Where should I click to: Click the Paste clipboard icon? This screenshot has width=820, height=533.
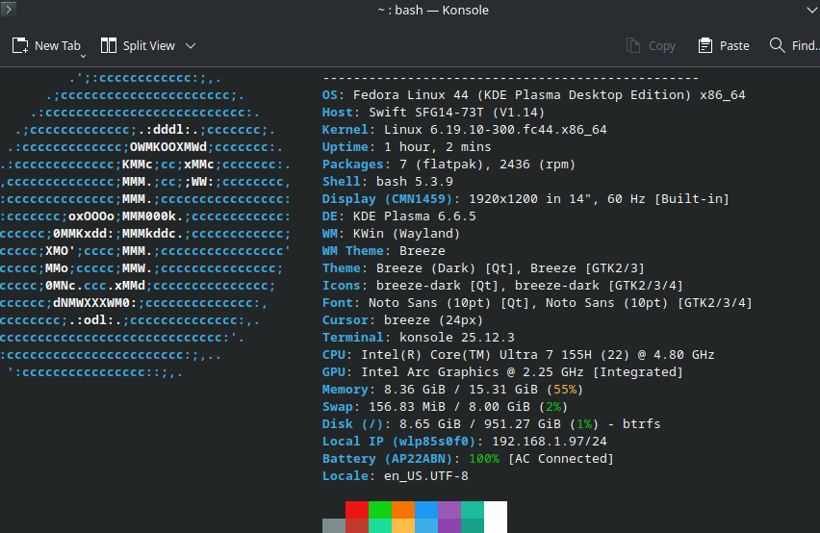705,46
